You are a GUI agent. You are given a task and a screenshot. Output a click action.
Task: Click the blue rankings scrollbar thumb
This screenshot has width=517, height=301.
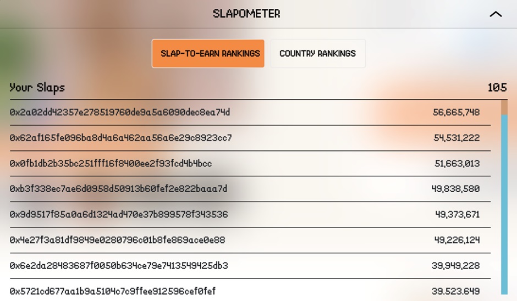click(x=504, y=203)
